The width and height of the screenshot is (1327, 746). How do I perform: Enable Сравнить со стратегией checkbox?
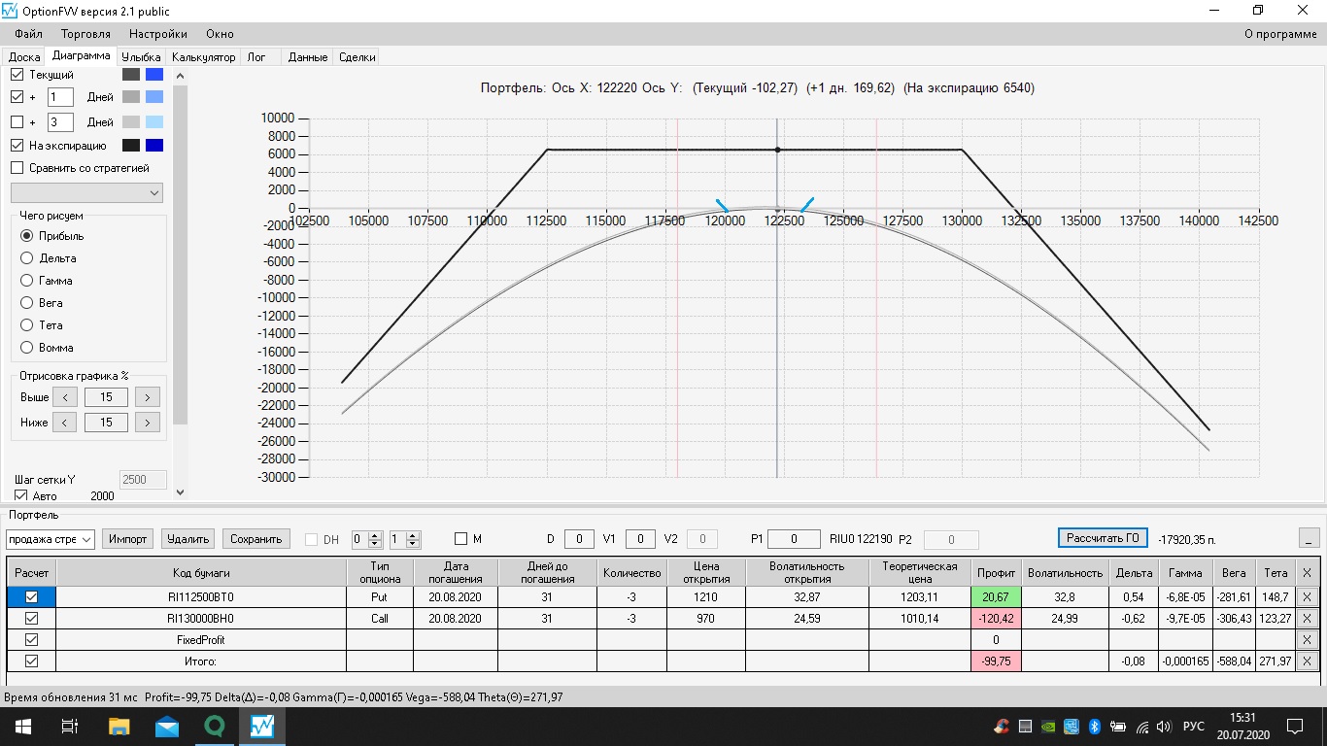tap(17, 168)
